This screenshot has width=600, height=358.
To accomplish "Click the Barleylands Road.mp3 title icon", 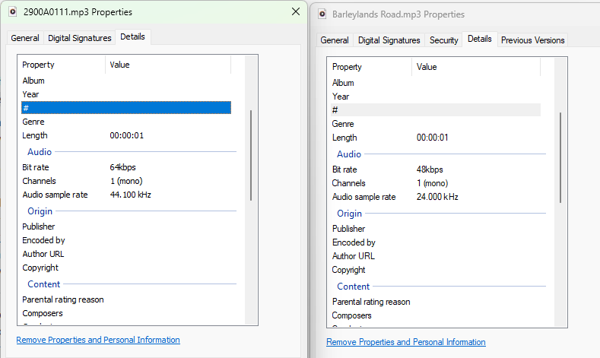I will coord(322,14).
